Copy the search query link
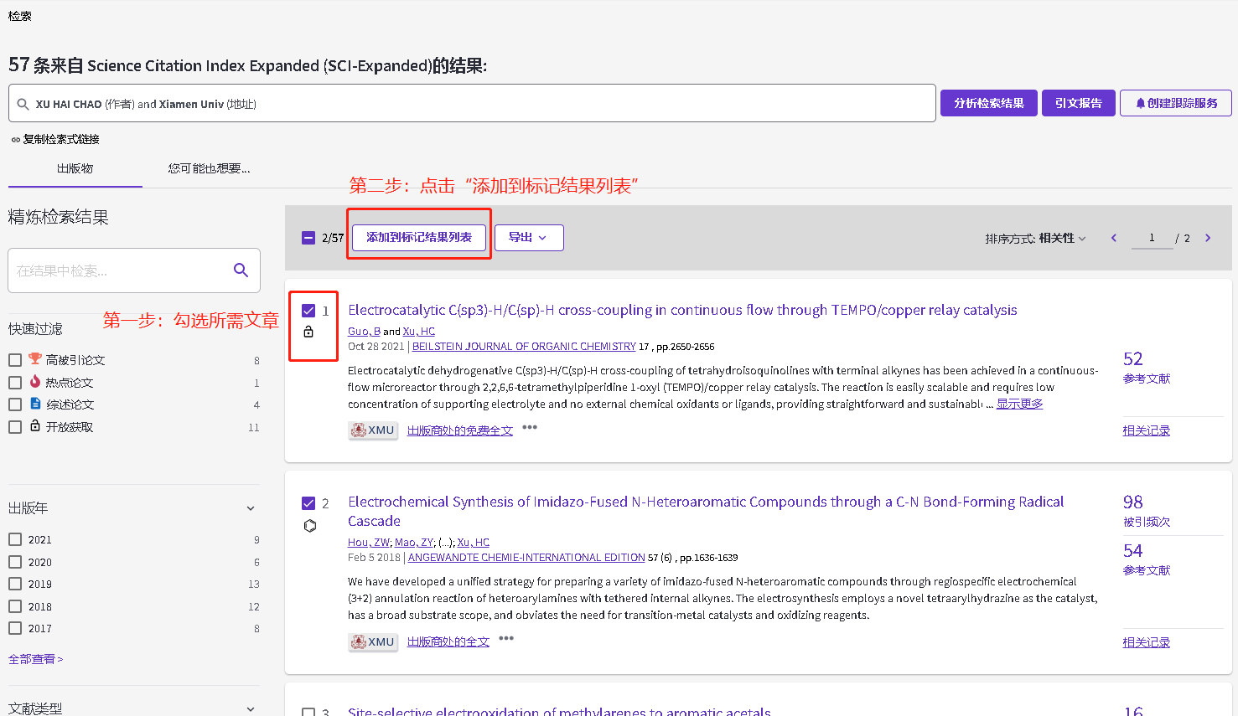 (55, 139)
